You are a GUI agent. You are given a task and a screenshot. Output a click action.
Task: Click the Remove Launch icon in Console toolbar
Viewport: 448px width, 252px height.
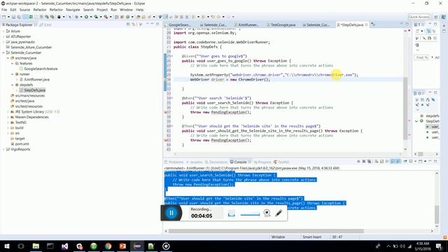point(364,162)
